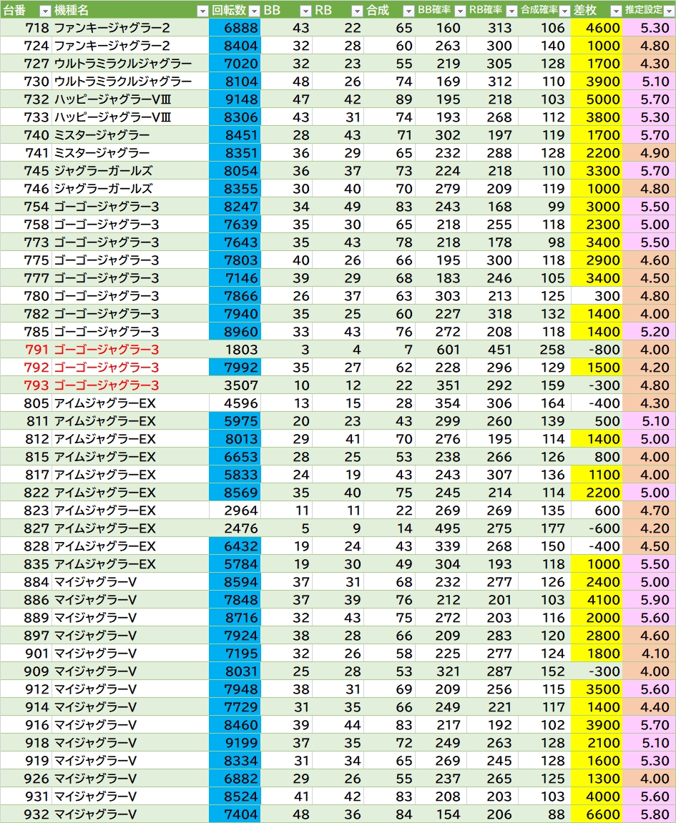
Task: Select the 7848 rotation count cell
Action: 235,599
